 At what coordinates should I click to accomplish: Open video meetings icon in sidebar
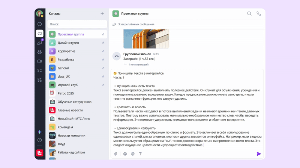[39, 61]
